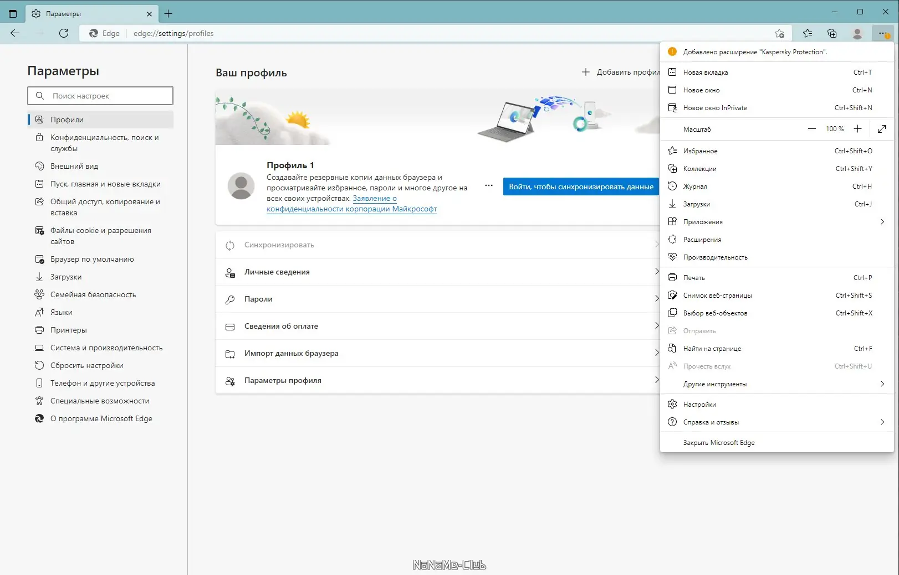899x575 pixels.
Task: Open Расширения from the menu
Action: click(777, 239)
